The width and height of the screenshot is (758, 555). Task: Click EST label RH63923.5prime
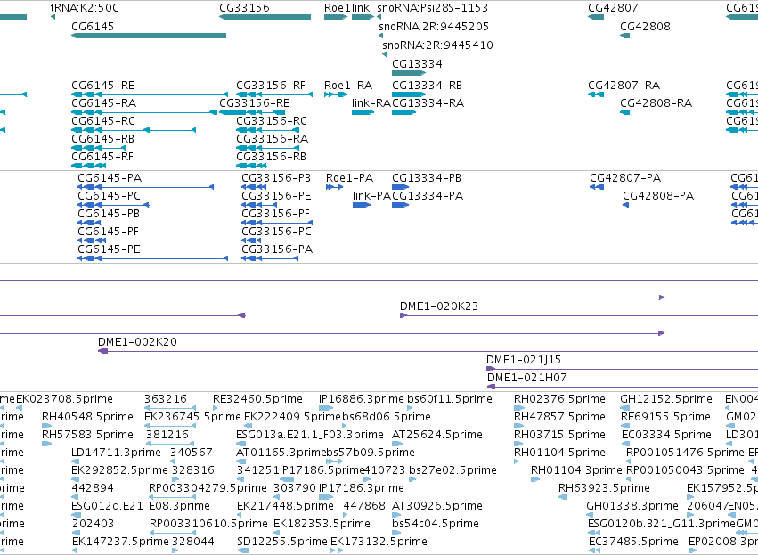(x=604, y=488)
